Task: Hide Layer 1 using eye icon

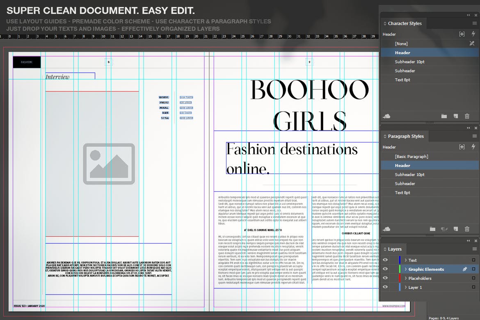Action: click(x=385, y=287)
